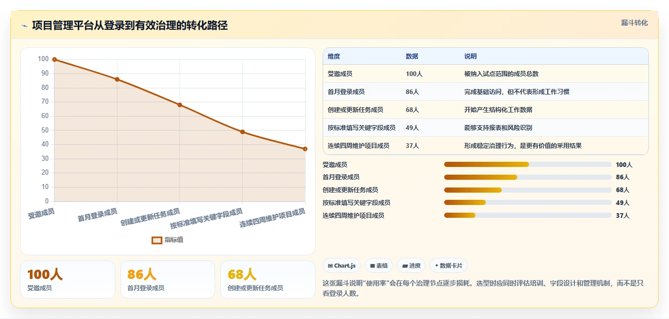Click the 形成稳定治理行为 description cell
Screen dimensions: 669x319
click(523, 146)
